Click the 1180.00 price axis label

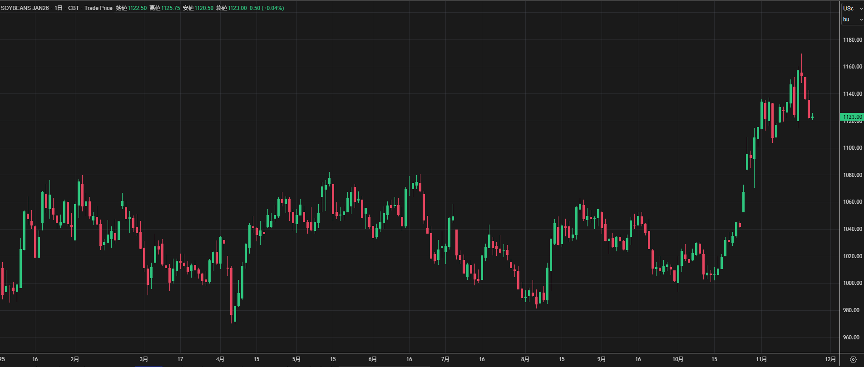(852, 40)
